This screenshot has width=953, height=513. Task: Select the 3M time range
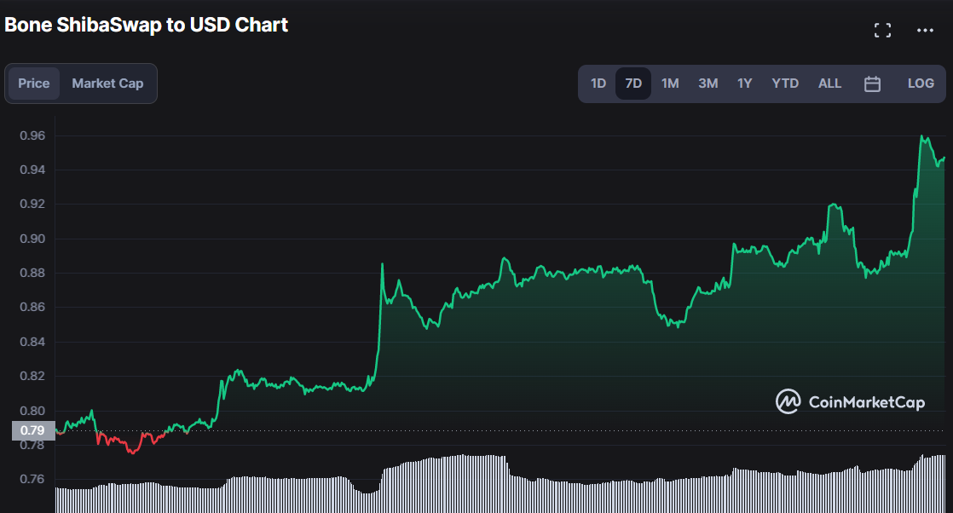(708, 84)
